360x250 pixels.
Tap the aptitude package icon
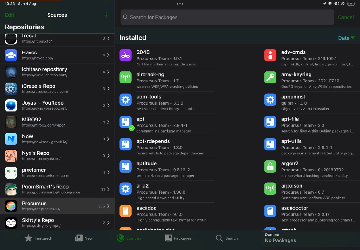(x=126, y=167)
